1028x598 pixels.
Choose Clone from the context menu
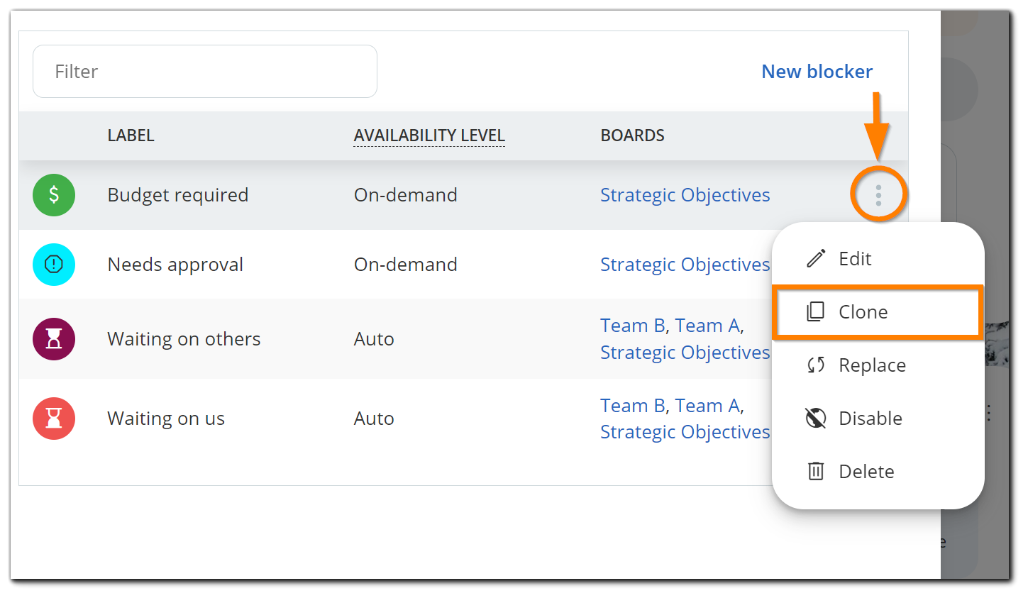tap(863, 312)
